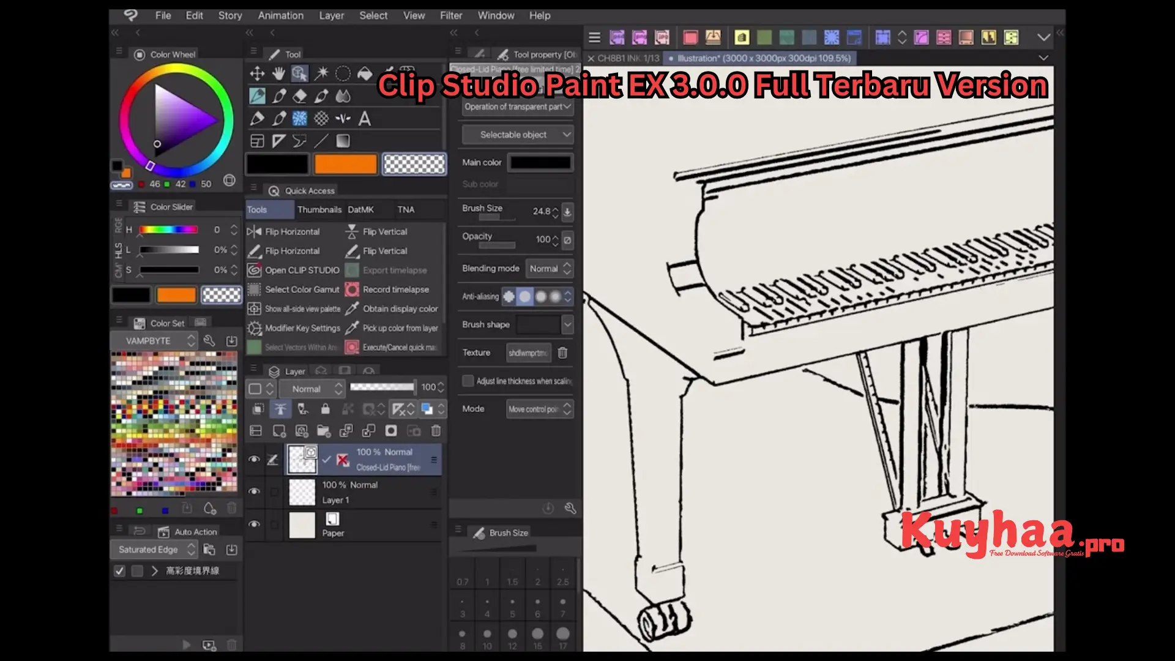Open CLIP STUDIO from Quick Access

[294, 270]
